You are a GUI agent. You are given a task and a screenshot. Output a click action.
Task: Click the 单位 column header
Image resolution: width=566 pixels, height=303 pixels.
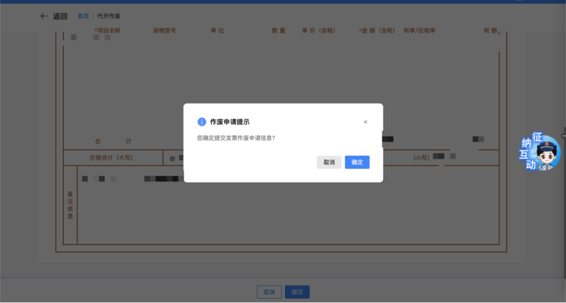217,30
